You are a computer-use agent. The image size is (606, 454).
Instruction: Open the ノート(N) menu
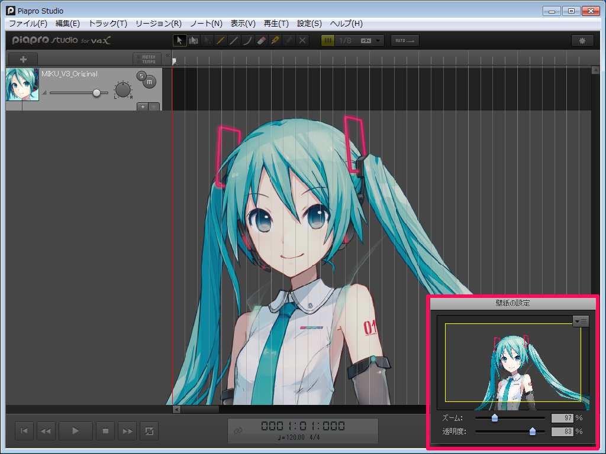(x=206, y=24)
